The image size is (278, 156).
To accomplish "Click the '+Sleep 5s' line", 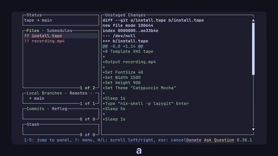I will [114, 109].
